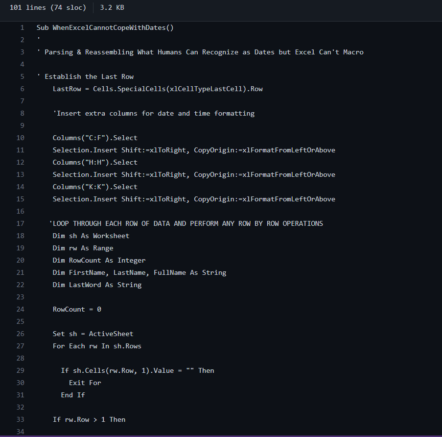Click Dim sh As Worksheet line

tap(91, 236)
